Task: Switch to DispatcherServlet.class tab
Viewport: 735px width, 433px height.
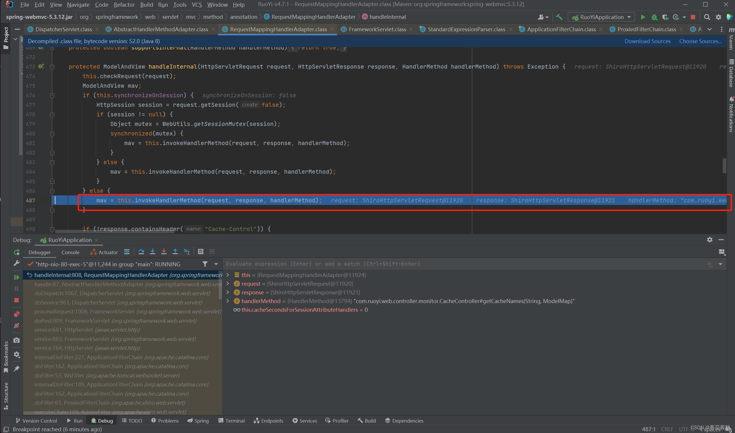Action: tap(64, 30)
